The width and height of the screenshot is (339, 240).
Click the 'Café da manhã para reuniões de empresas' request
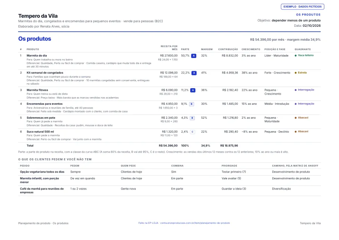pyautogui.click(x=42, y=191)
